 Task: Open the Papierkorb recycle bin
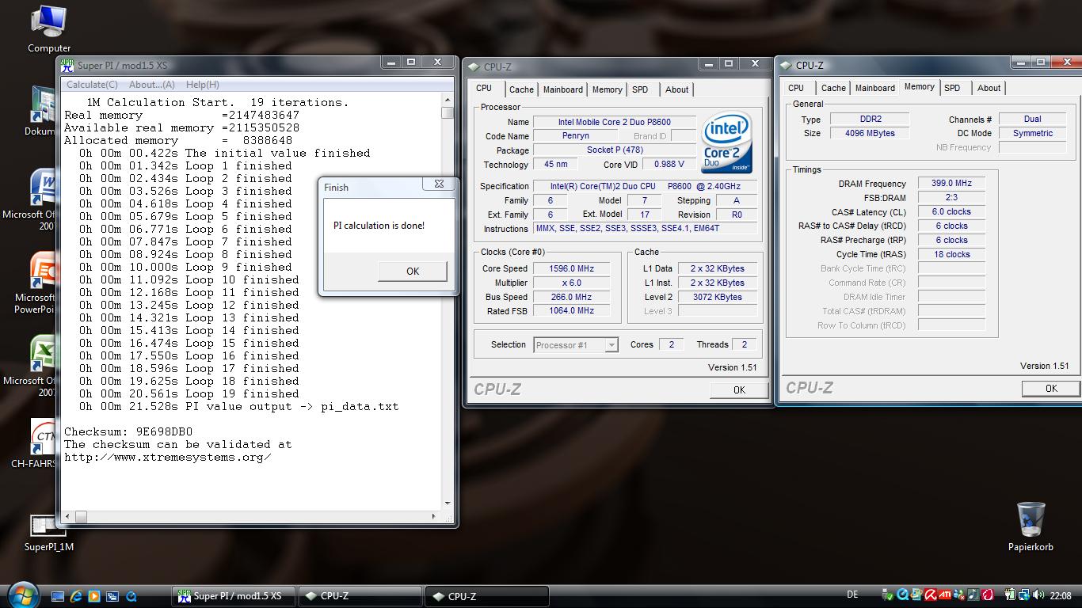coord(1031,526)
